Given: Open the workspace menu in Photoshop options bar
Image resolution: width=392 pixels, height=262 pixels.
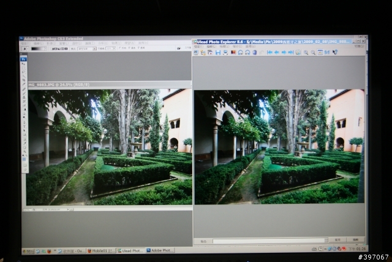Looking at the screenshot, I should [188, 48].
